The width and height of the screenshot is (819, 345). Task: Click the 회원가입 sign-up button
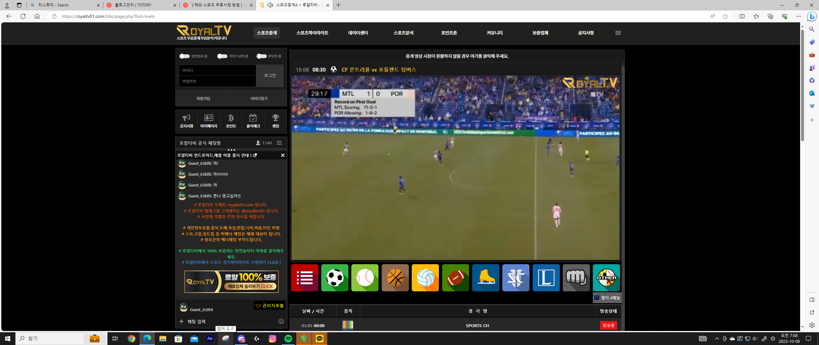coord(203,98)
